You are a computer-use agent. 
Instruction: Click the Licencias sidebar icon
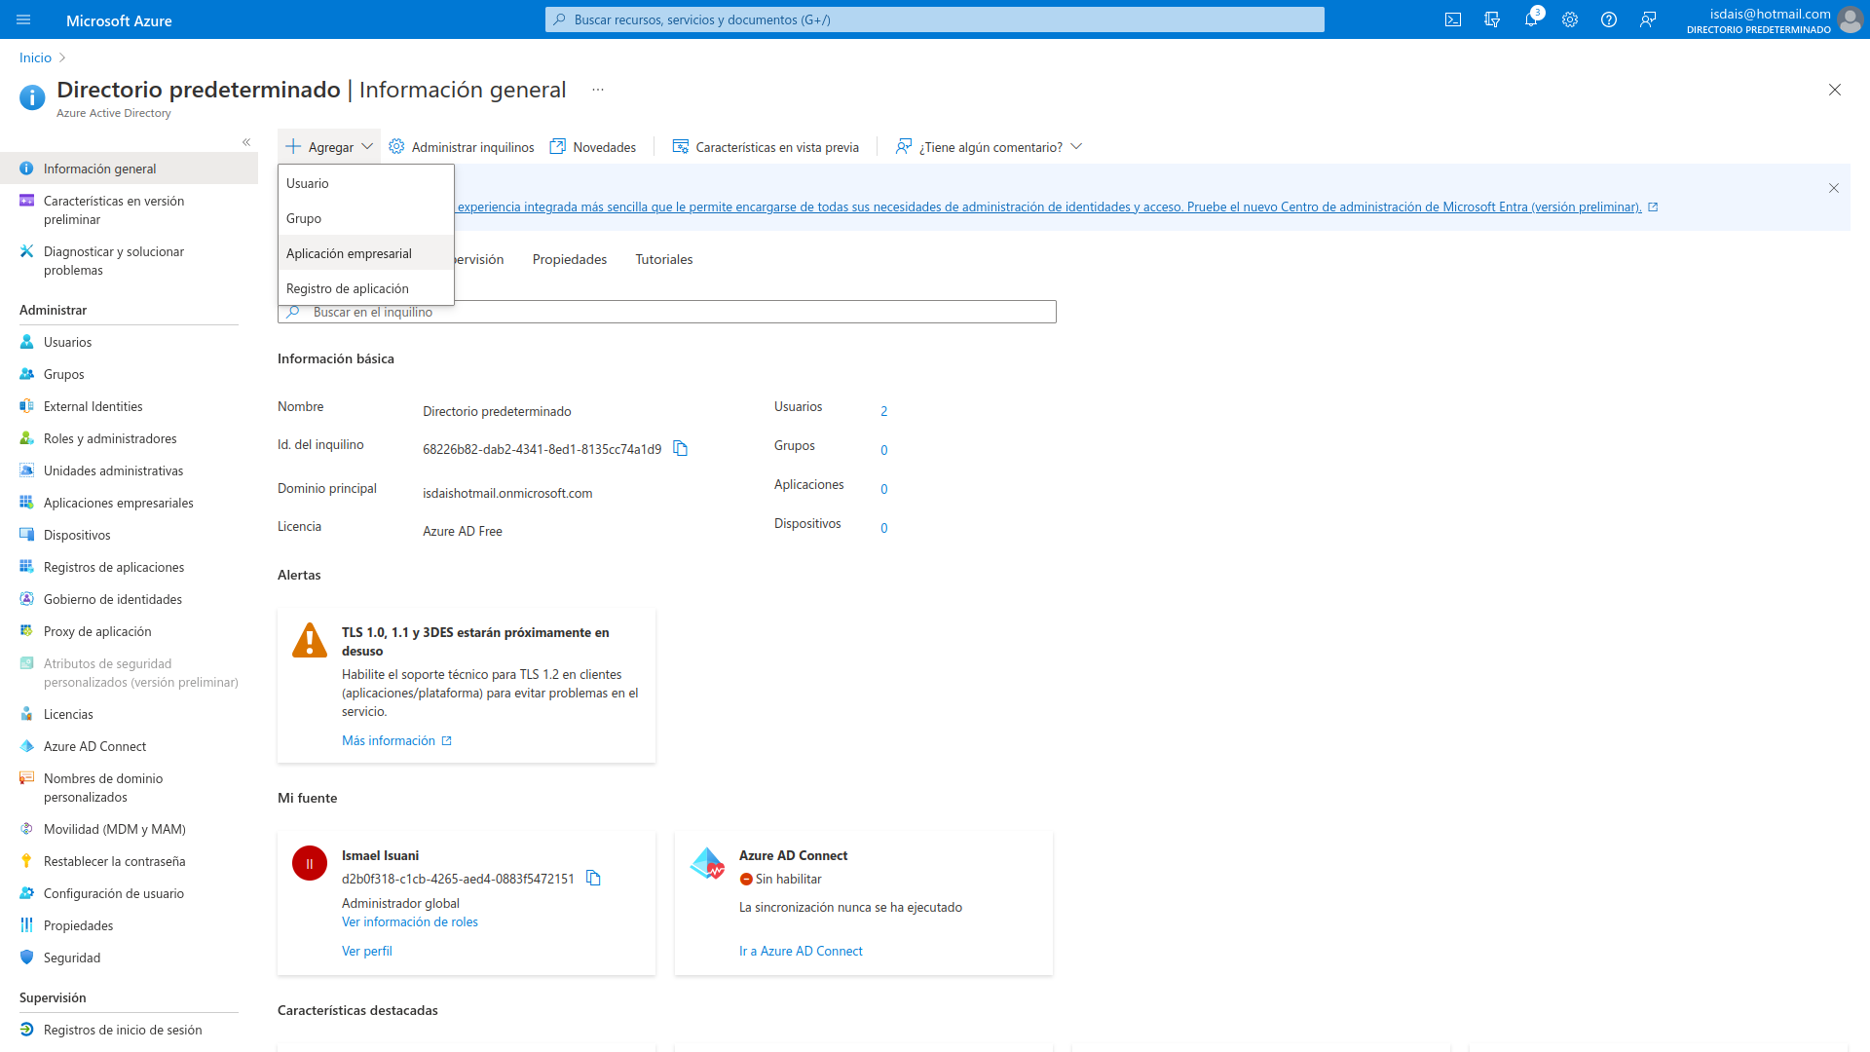tap(27, 714)
